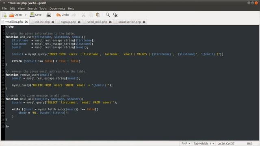The height and width of the screenshot is (146, 260).
Task: Click the $body = "Hi, line
Action: [43, 113]
